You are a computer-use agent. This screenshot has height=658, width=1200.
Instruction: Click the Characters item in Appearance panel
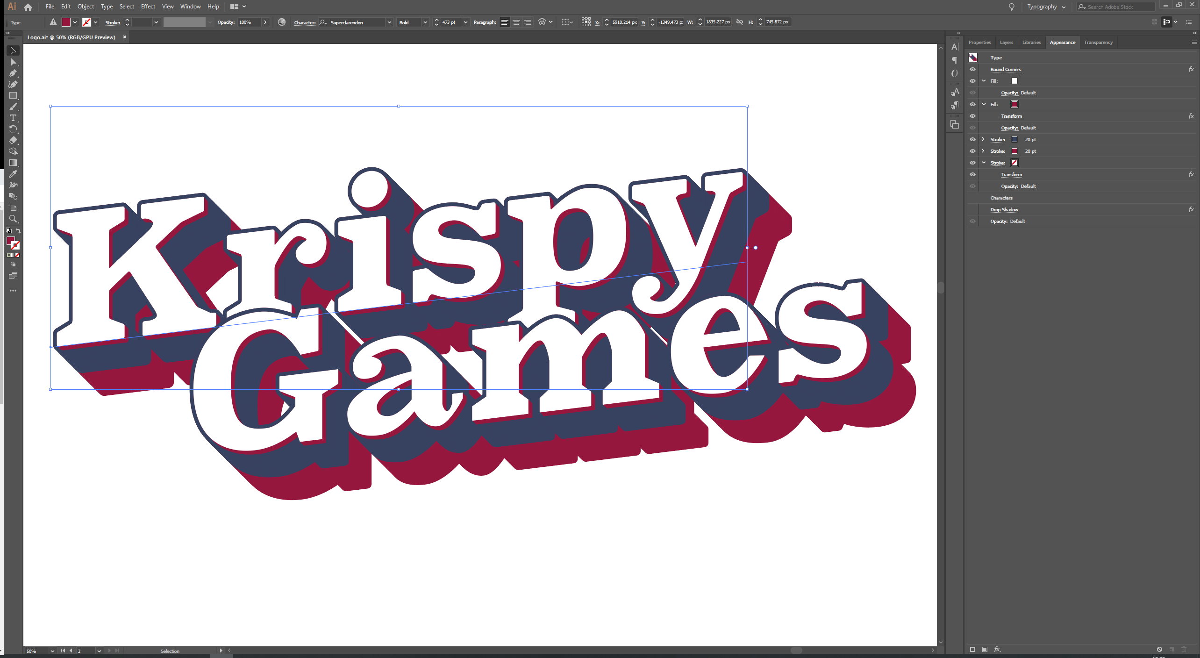[x=1001, y=198]
